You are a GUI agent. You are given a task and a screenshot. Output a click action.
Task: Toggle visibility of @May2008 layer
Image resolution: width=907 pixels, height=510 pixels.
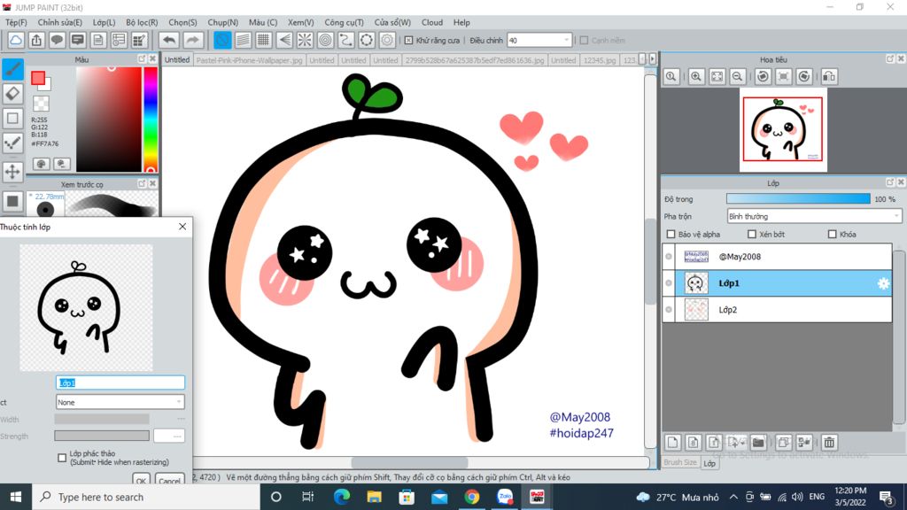[x=669, y=257]
